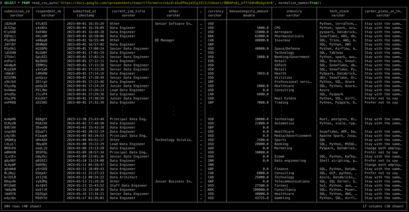Click submission ID odyzQx in last row
This screenshot has height=212, width=409.
10,198
